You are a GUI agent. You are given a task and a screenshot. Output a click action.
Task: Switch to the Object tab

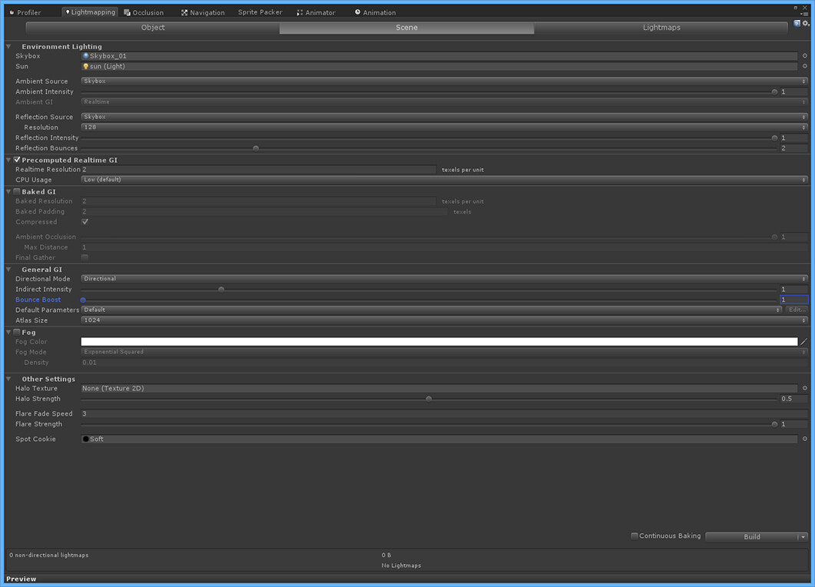pyautogui.click(x=152, y=27)
